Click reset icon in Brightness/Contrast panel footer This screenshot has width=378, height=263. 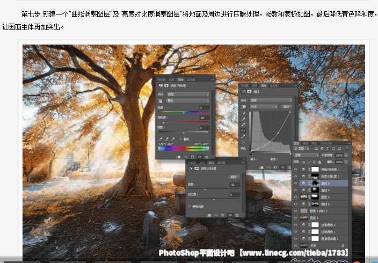[x=222, y=215]
